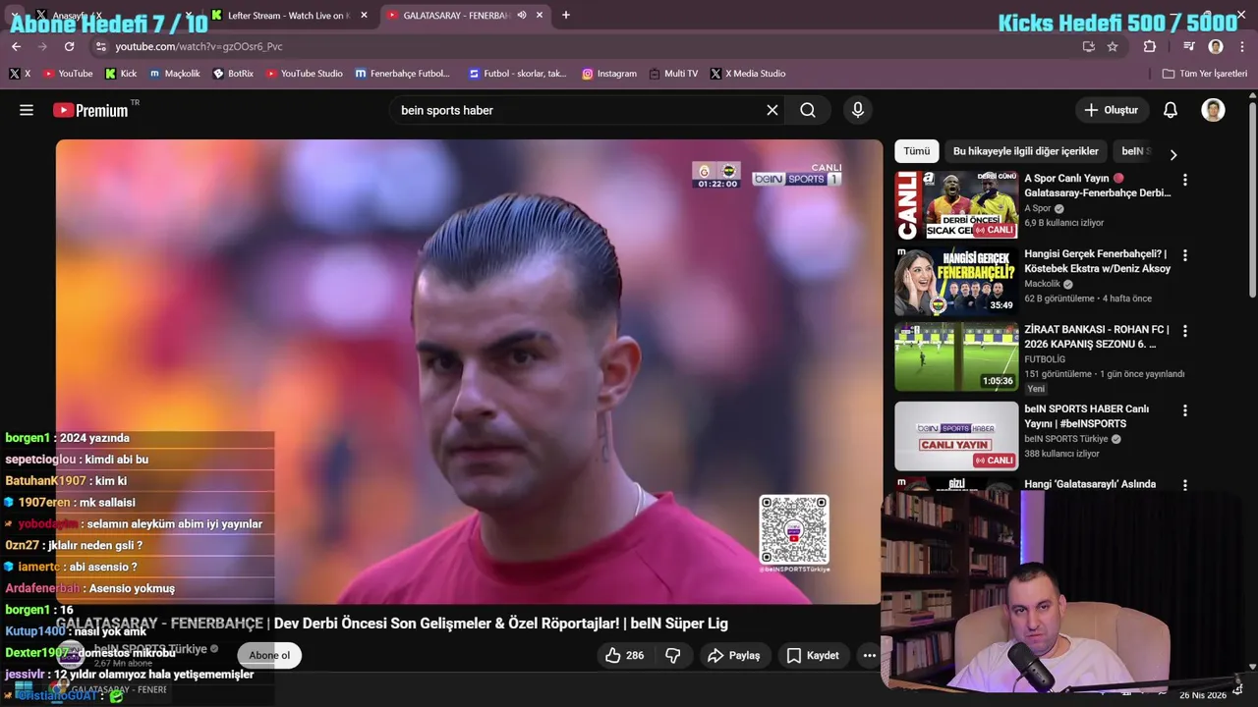Open the Instagram bookmark
The image size is (1258, 707).
click(609, 74)
